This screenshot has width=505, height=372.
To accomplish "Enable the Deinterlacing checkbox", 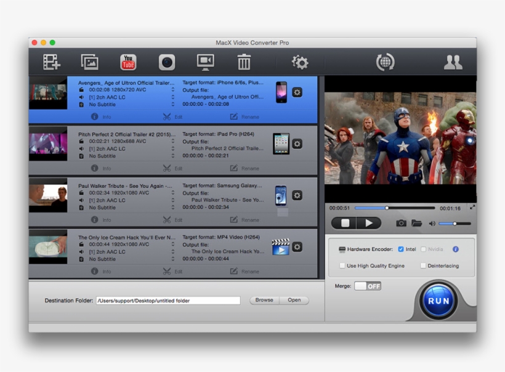I will (423, 266).
